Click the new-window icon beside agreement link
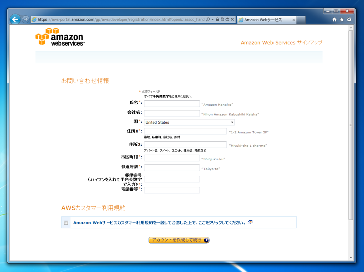Viewport: 364px width, 272px height. (250, 222)
